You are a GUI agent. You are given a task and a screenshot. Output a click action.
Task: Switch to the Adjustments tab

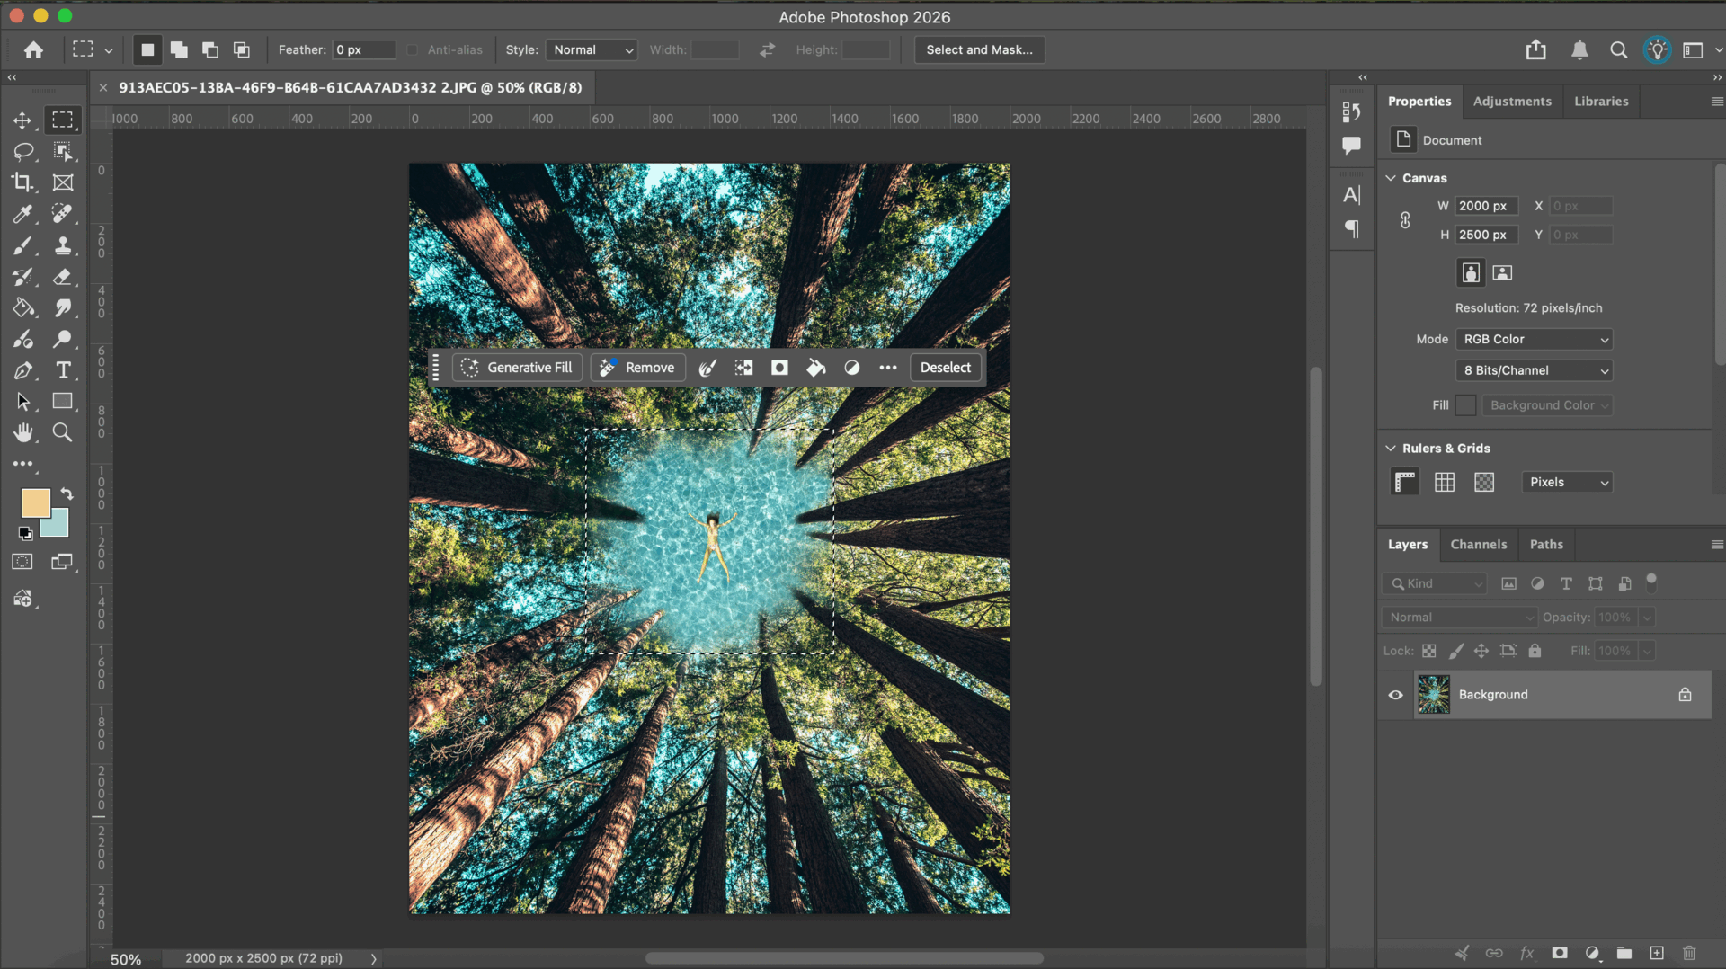tap(1512, 102)
